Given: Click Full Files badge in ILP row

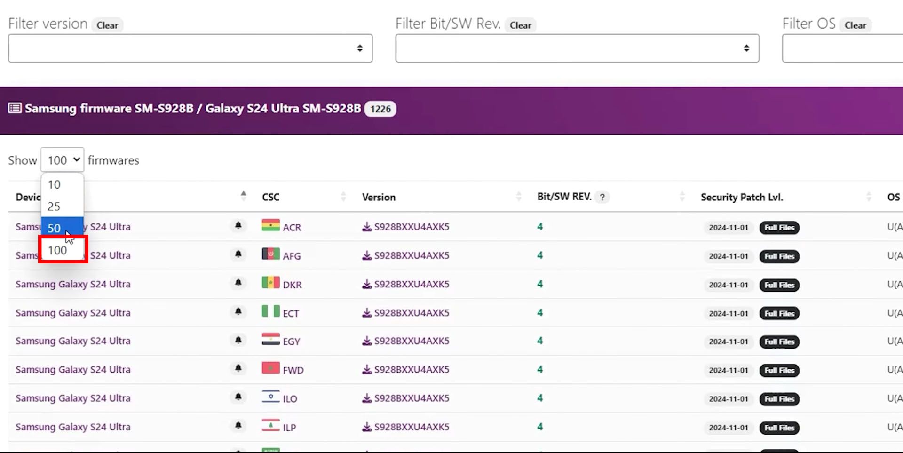Looking at the screenshot, I should pos(779,428).
